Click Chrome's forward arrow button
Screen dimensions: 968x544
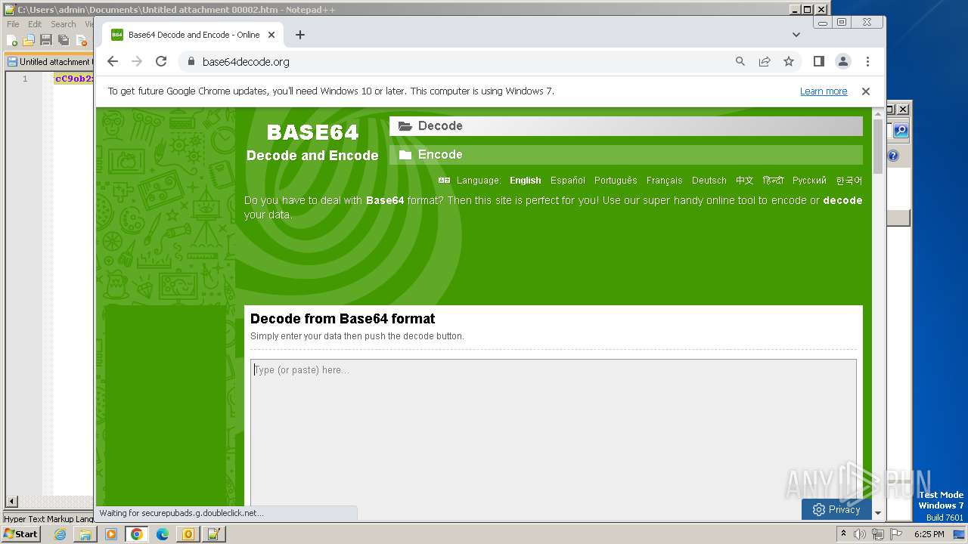click(x=137, y=61)
